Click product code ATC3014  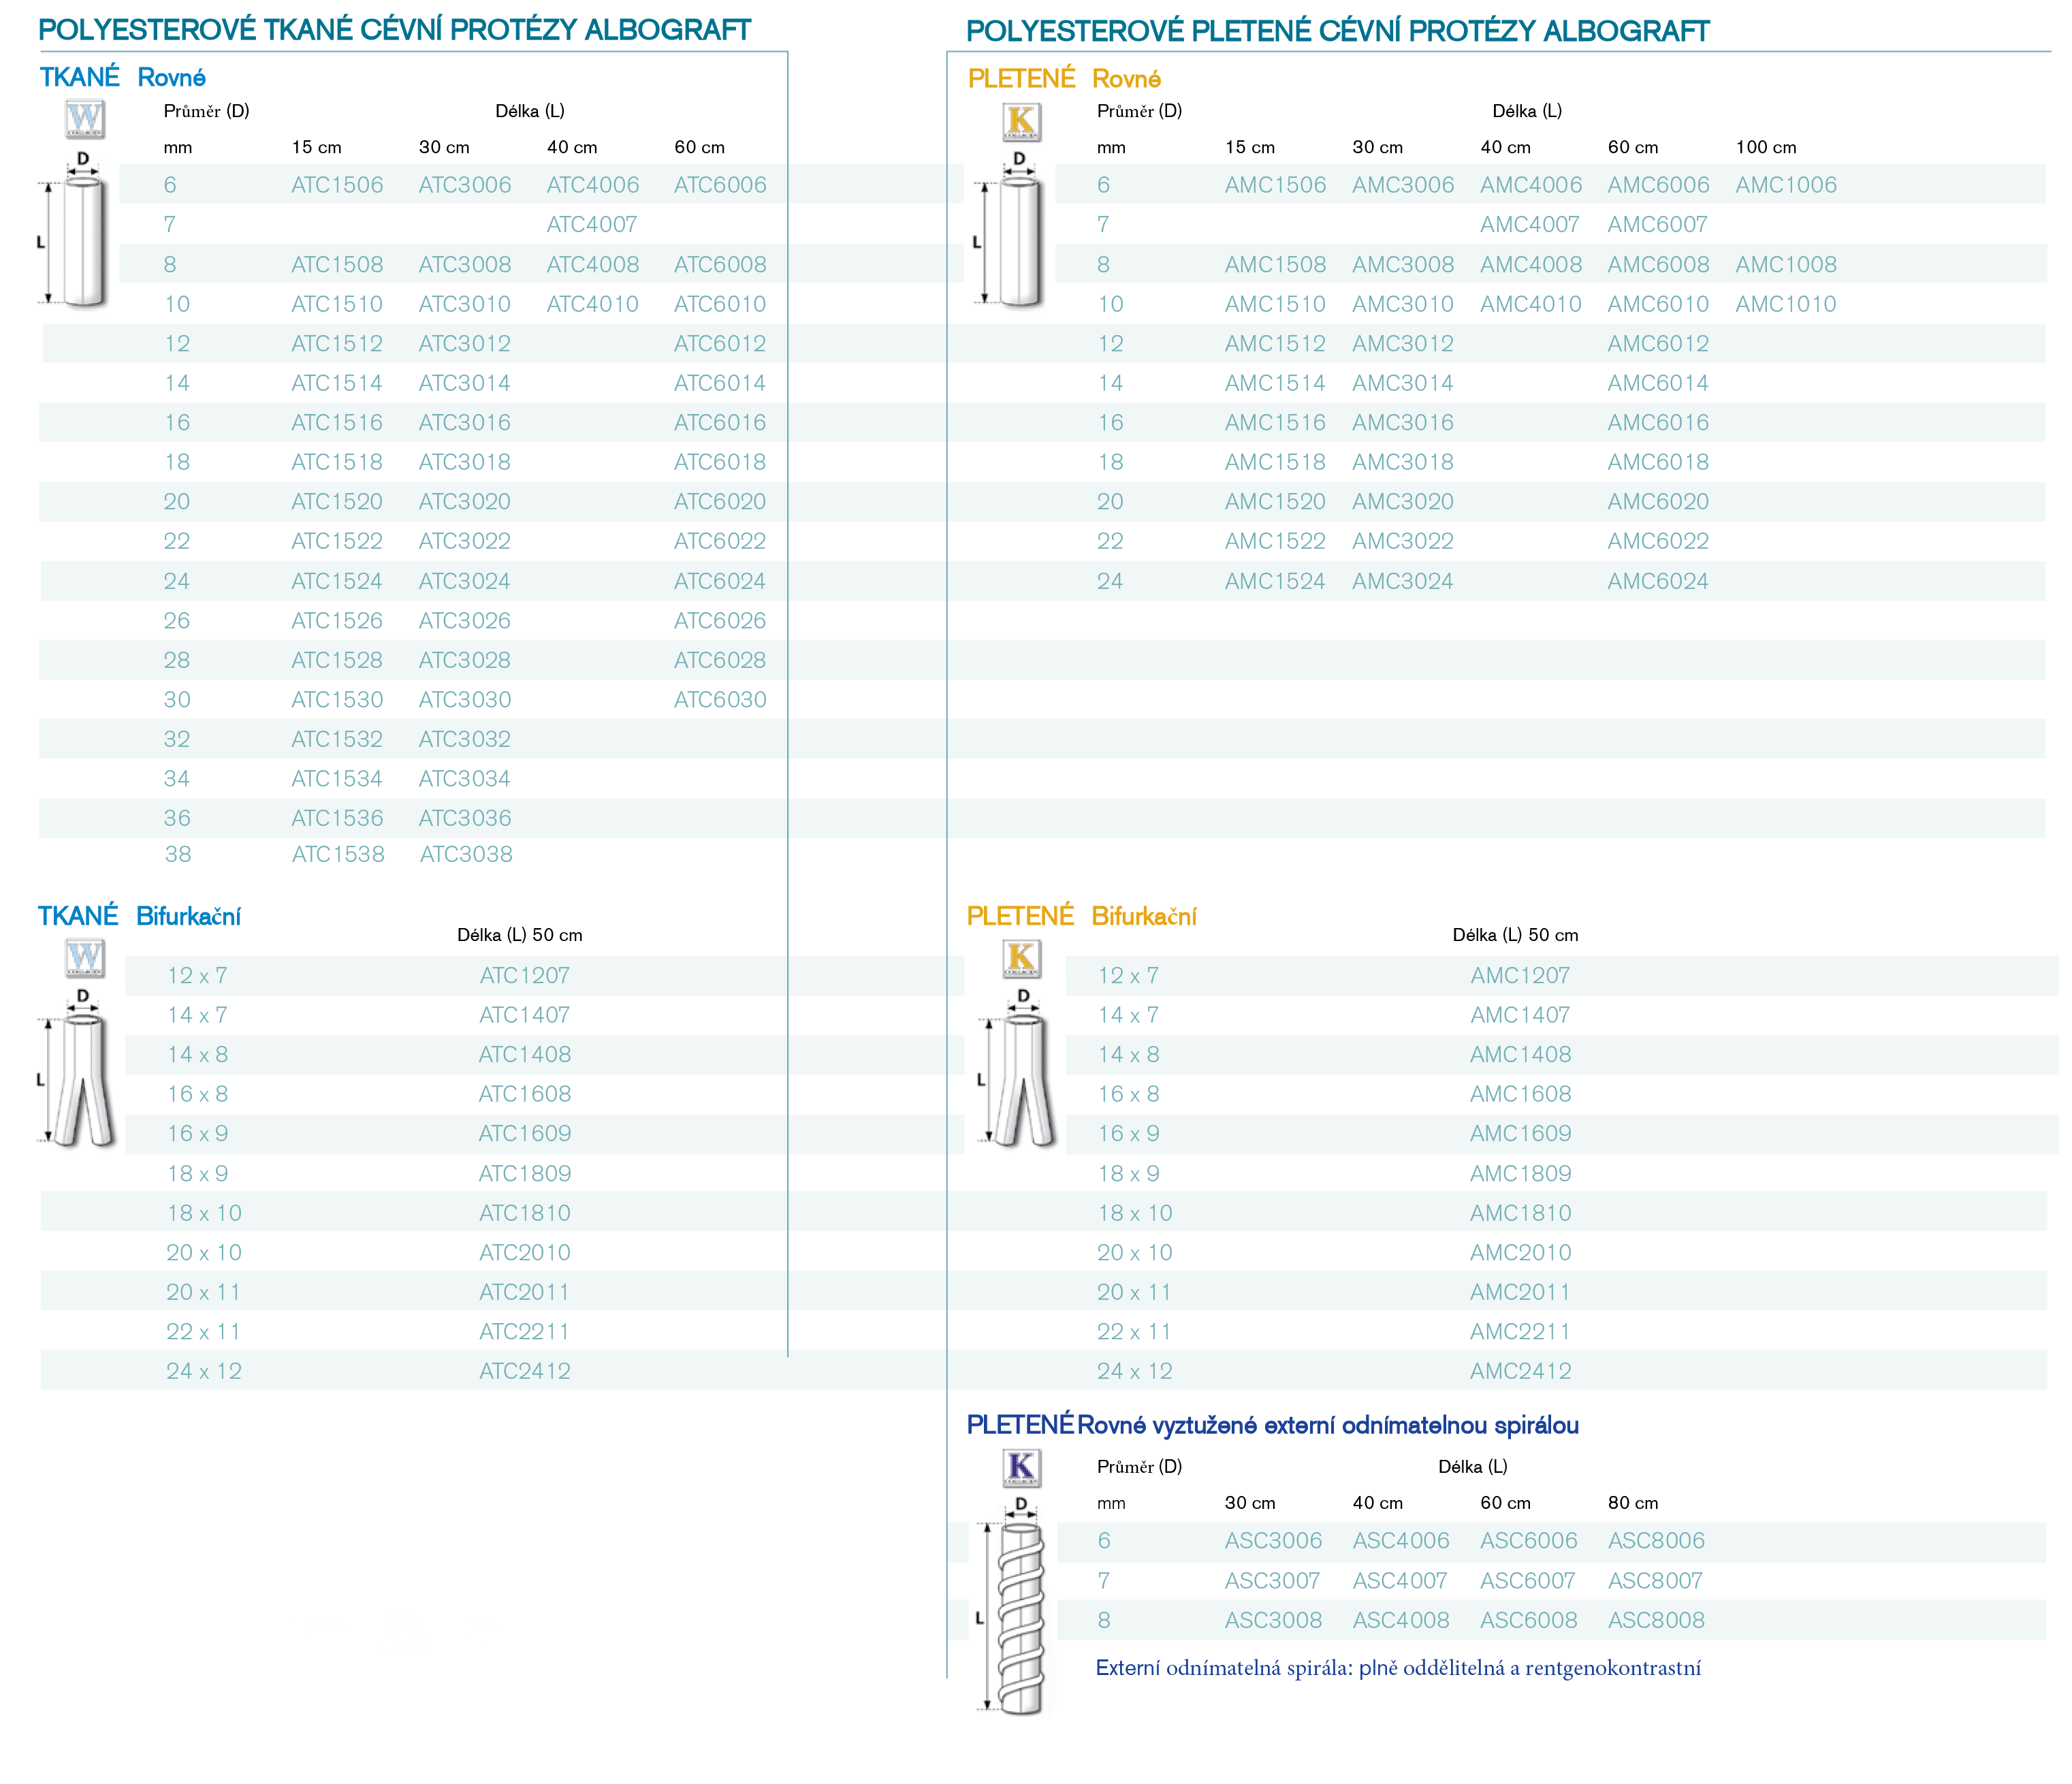click(465, 383)
